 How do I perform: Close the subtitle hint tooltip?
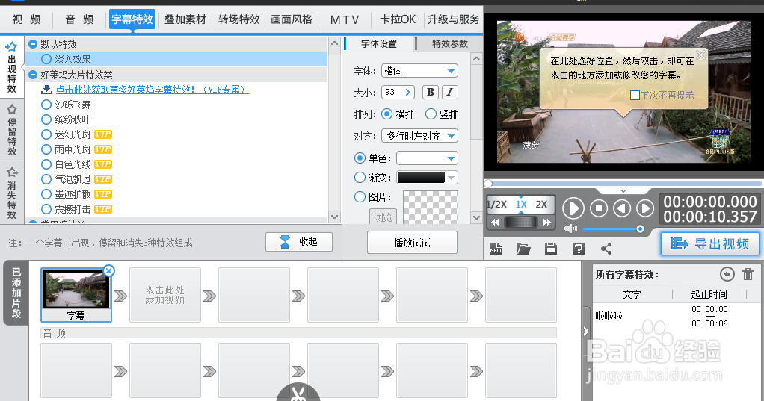[700, 55]
